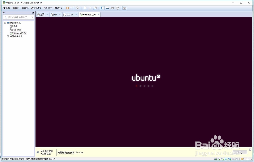The width and height of the screenshot is (254, 162).
Task: Click the printer status icon
Action: [233, 159]
